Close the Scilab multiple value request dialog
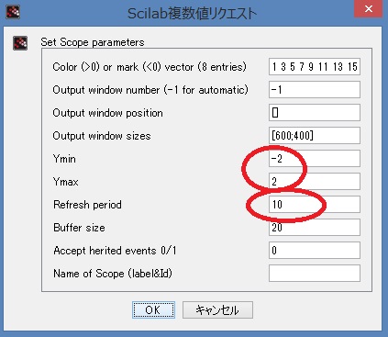 368,9
